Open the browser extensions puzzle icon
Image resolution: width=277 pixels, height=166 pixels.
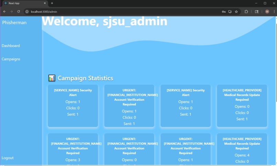coord(246,12)
